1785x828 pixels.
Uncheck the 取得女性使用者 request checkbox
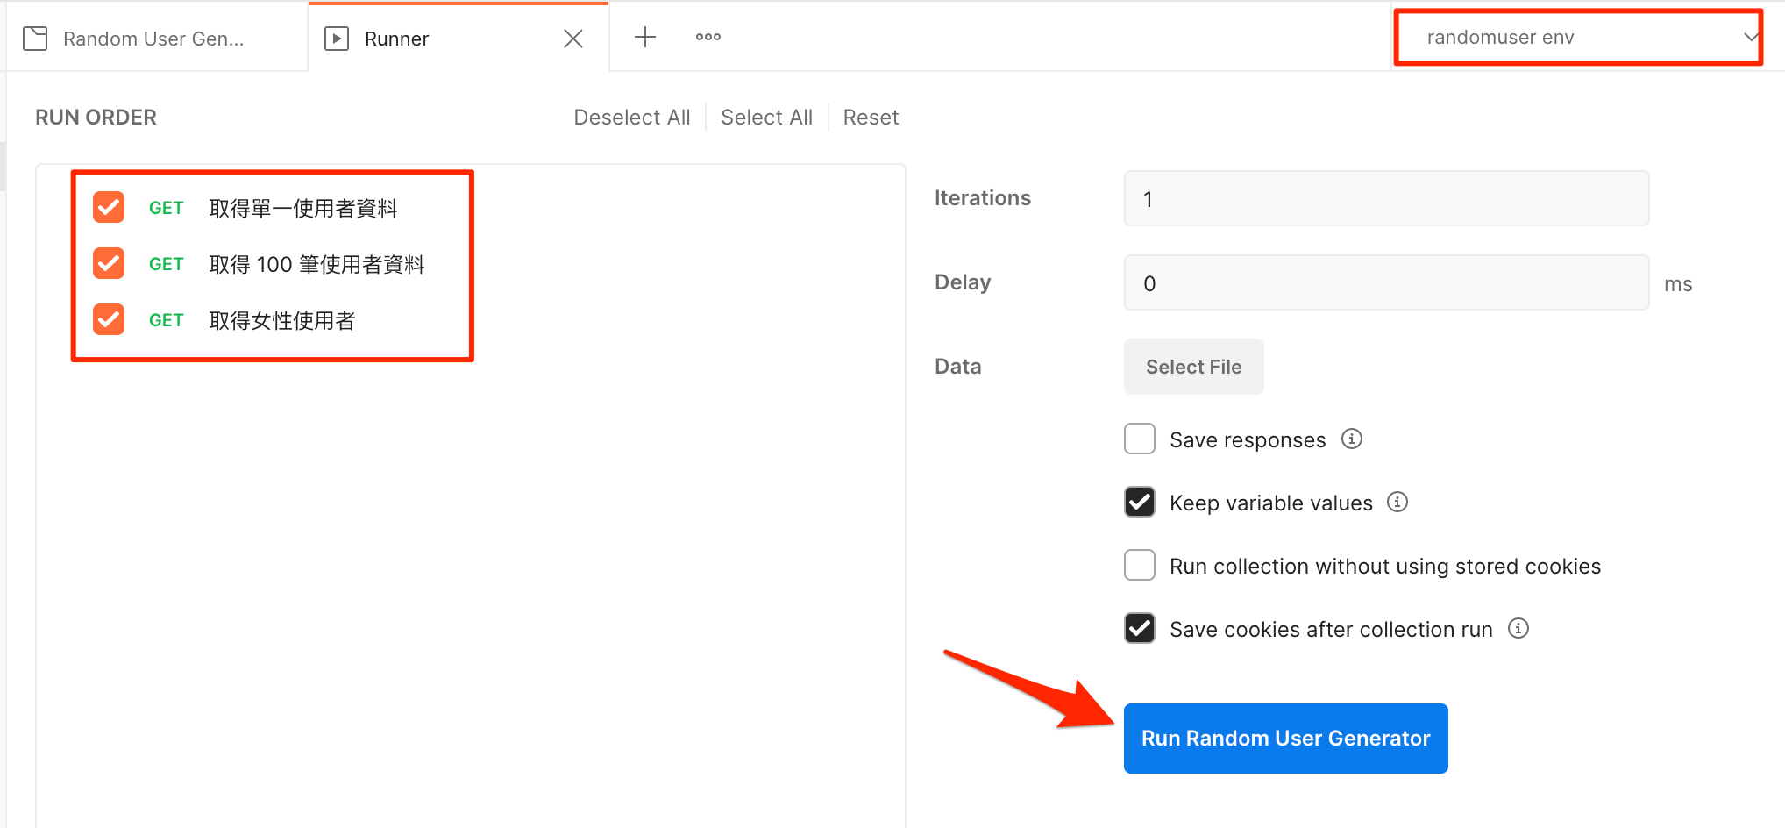click(109, 319)
